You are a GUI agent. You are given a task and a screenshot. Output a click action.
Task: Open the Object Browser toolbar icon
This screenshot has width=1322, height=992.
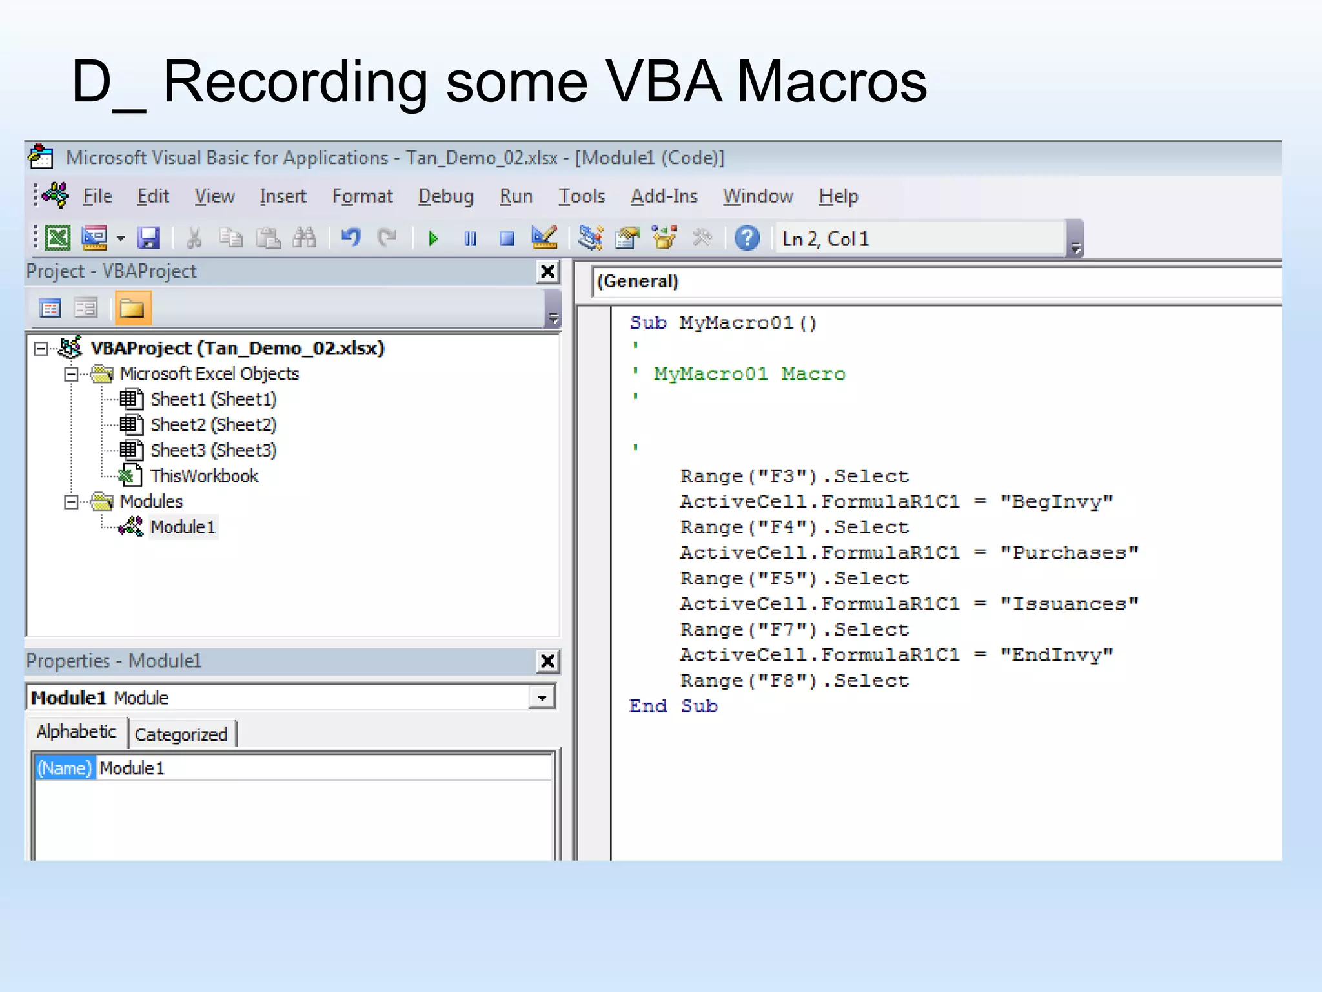click(x=664, y=238)
